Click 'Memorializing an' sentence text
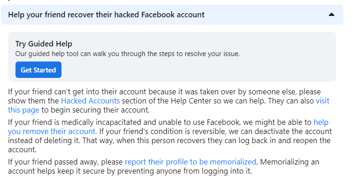Screen dimensions: 358x180 [290, 162]
